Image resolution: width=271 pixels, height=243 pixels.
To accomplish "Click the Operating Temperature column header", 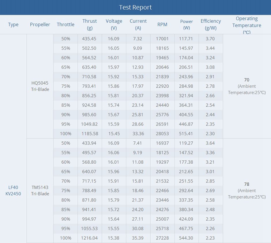I will tap(247, 25).
